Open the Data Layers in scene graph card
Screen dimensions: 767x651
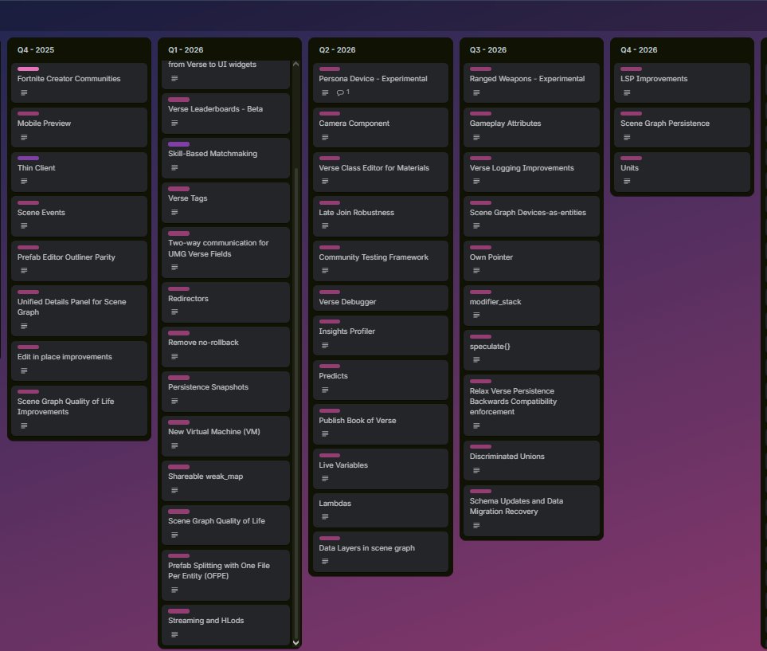coord(381,551)
